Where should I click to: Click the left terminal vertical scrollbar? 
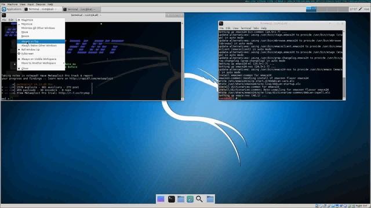pos(183,61)
